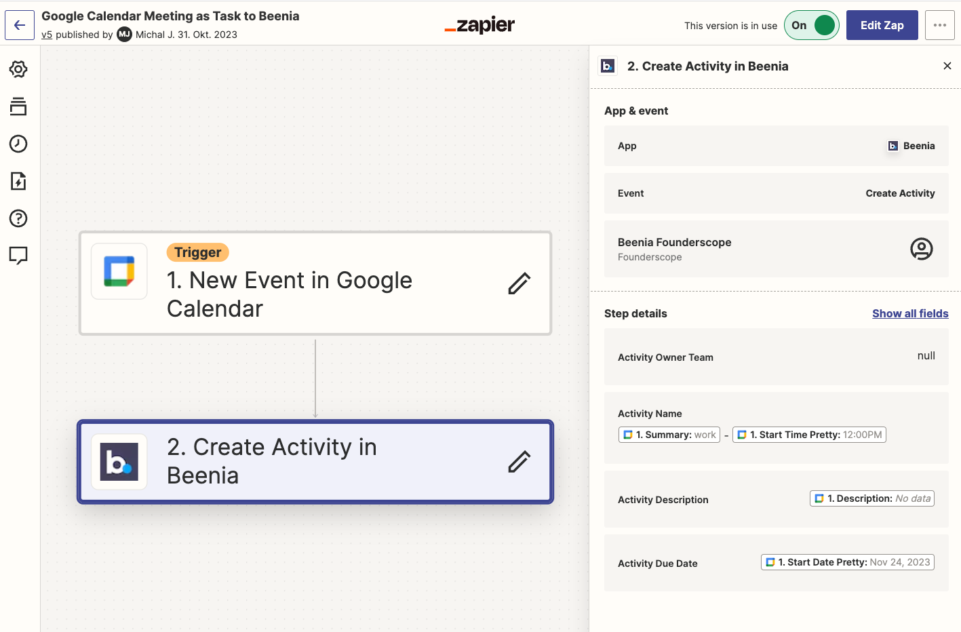Open help via question mark icon
The height and width of the screenshot is (632, 961).
point(18,218)
